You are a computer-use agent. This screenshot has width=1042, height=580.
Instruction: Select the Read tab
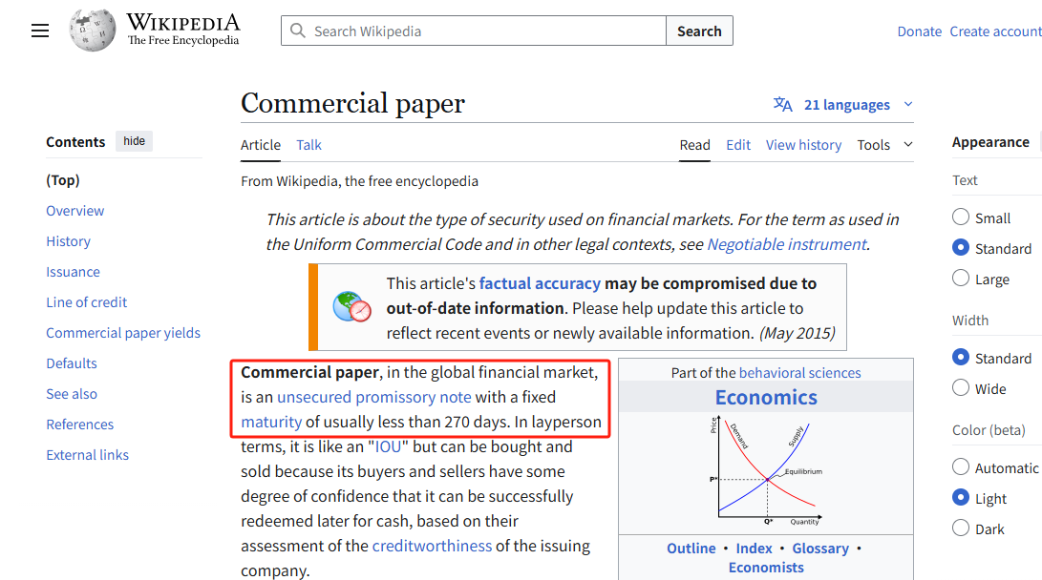tap(694, 145)
